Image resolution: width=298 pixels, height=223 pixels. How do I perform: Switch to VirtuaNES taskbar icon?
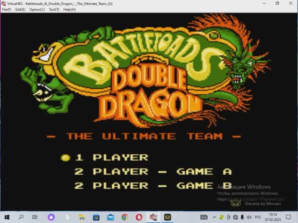153,217
